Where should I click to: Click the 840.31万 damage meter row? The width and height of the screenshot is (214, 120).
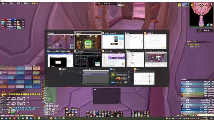point(197,100)
